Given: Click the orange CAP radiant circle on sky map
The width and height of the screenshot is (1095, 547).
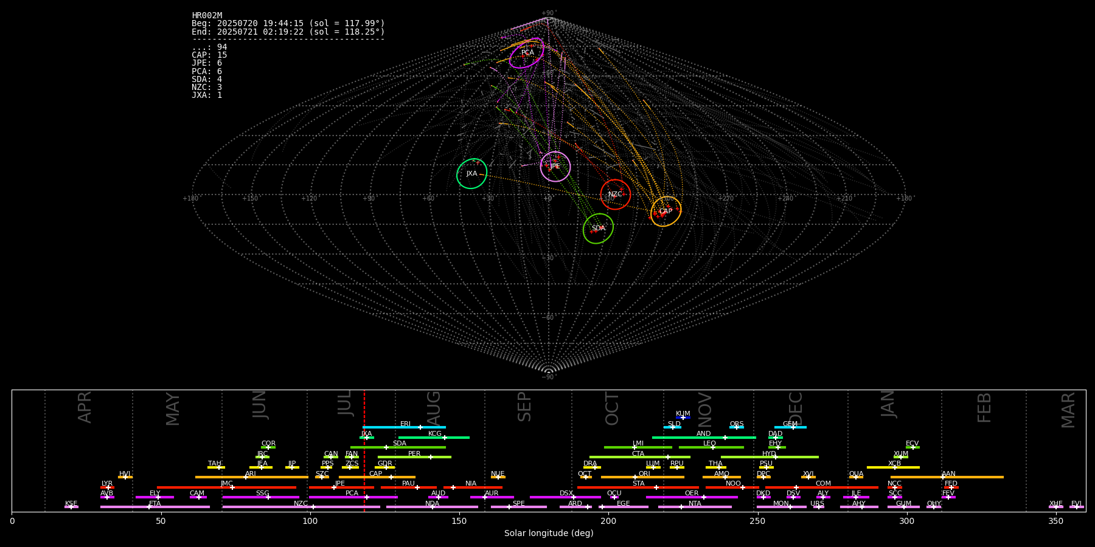Looking at the screenshot, I should pos(666,212).
